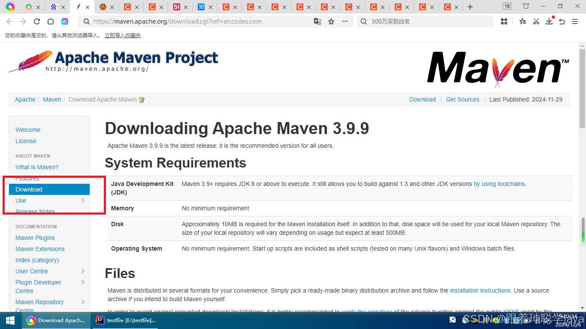Follow the 'by using toolchains' link
The height and width of the screenshot is (329, 586).
pos(500,184)
